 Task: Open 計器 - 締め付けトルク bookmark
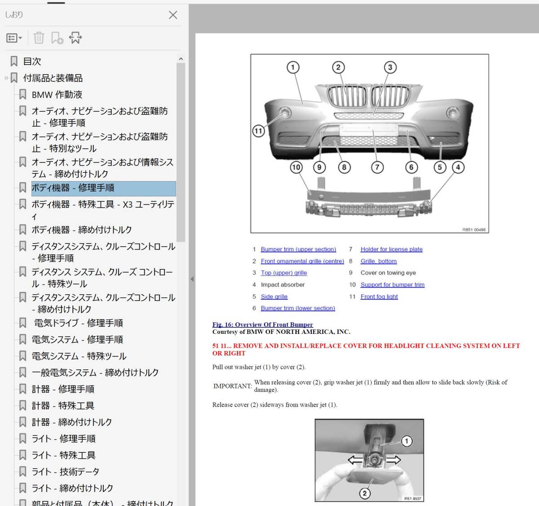pyautogui.click(x=72, y=422)
